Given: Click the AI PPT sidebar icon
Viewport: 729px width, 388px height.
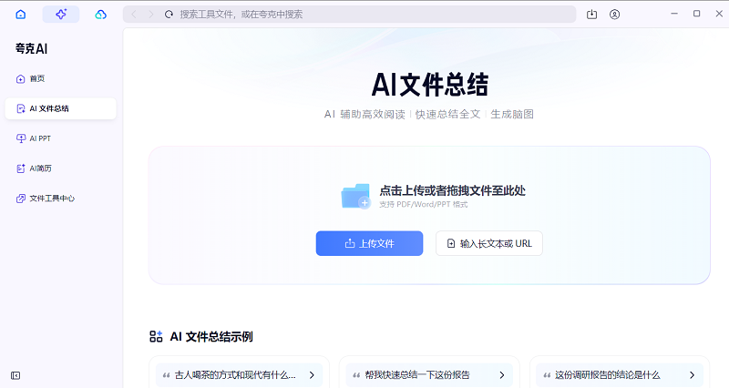Looking at the screenshot, I should click(x=20, y=138).
